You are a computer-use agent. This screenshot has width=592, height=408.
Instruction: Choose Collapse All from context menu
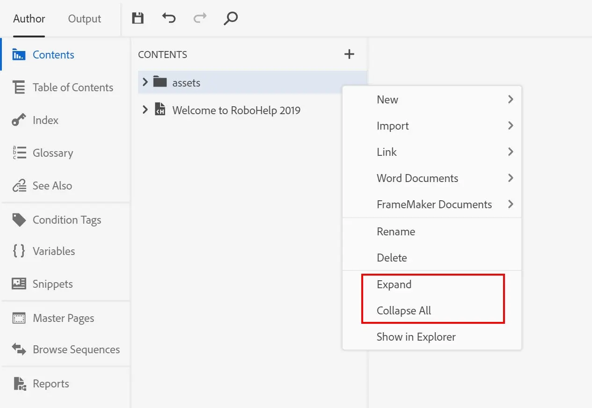click(x=403, y=310)
